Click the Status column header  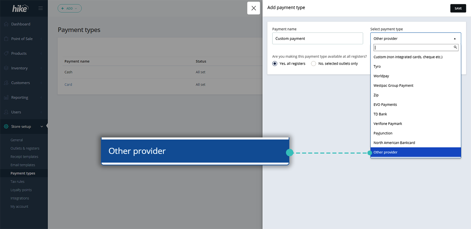(201, 61)
